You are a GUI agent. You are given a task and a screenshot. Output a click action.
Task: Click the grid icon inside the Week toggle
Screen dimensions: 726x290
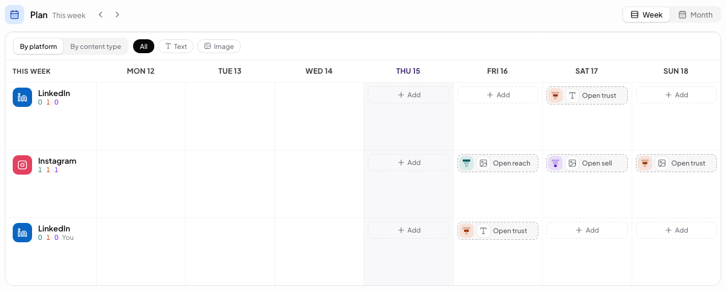click(x=635, y=14)
